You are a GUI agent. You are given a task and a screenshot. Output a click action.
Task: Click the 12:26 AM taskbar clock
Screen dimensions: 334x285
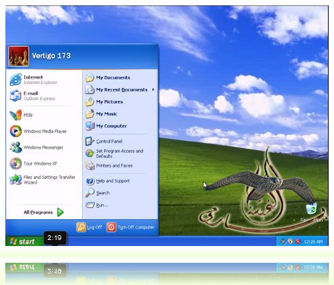pos(313,242)
